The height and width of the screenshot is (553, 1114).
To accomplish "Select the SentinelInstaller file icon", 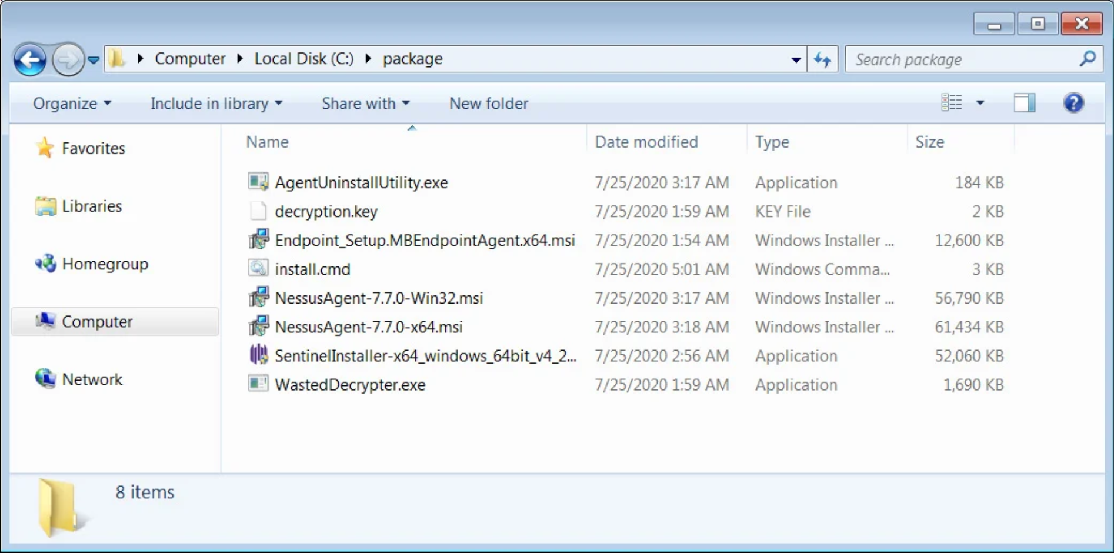I will click(258, 355).
